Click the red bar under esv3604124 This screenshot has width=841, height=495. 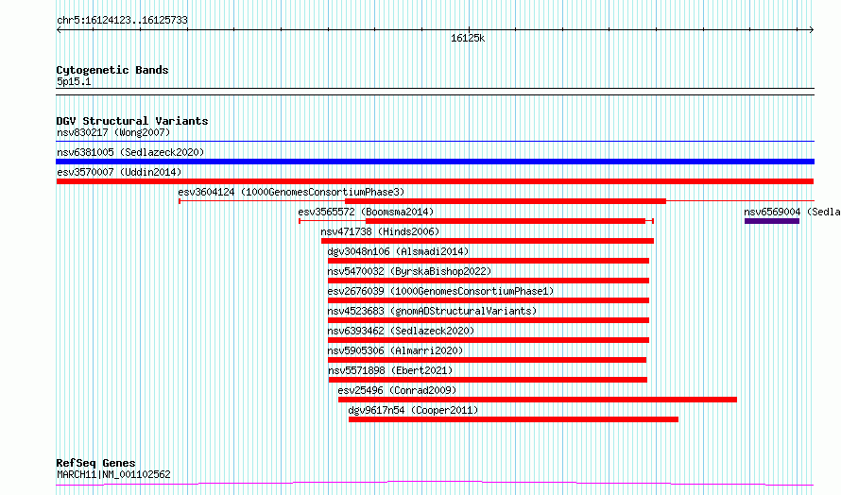point(506,201)
